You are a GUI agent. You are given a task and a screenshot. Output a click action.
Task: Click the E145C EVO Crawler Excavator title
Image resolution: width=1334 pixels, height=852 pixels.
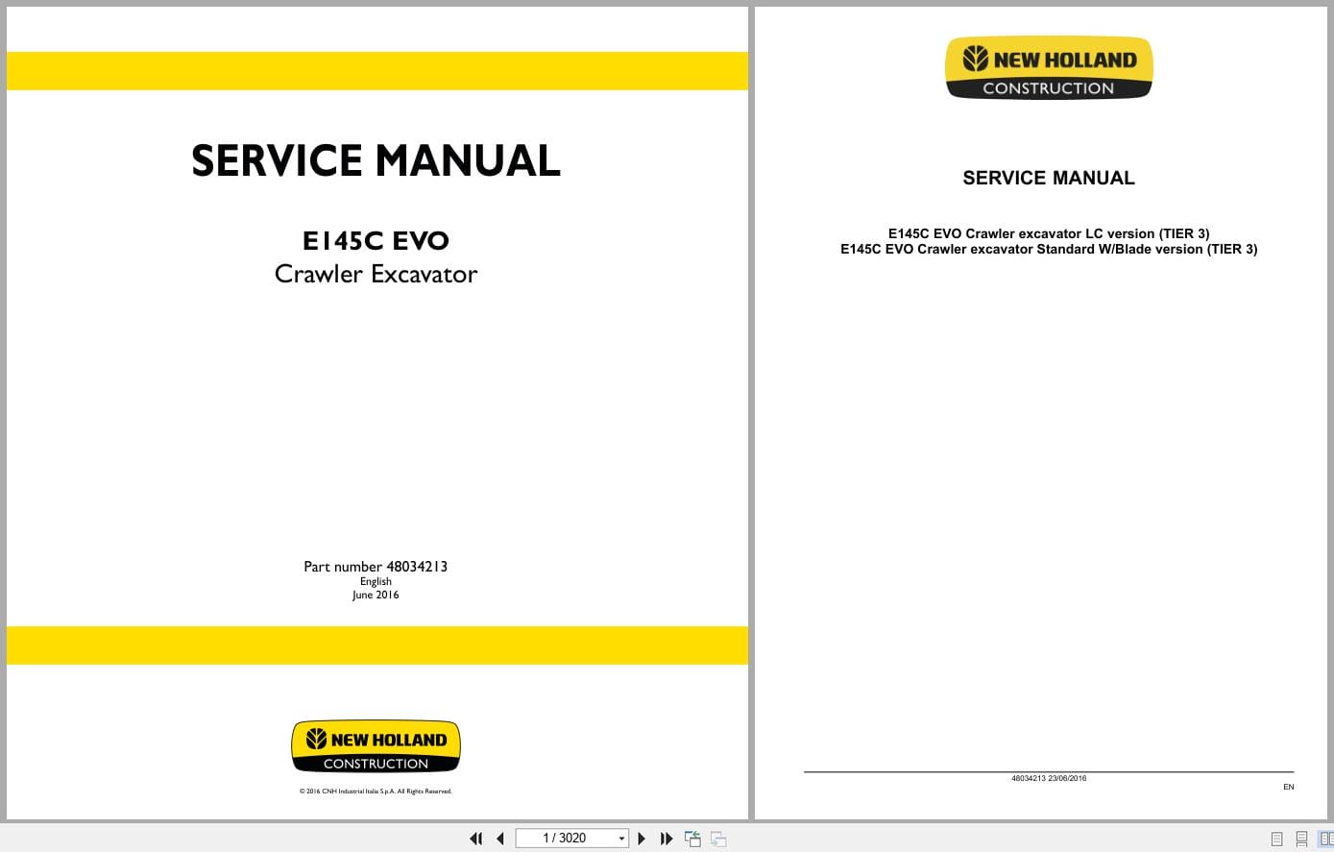[x=376, y=256]
